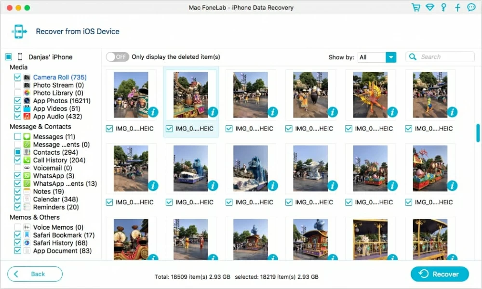Uncheck the App Photos (16211) checkbox
The image size is (482, 289).
click(x=17, y=101)
